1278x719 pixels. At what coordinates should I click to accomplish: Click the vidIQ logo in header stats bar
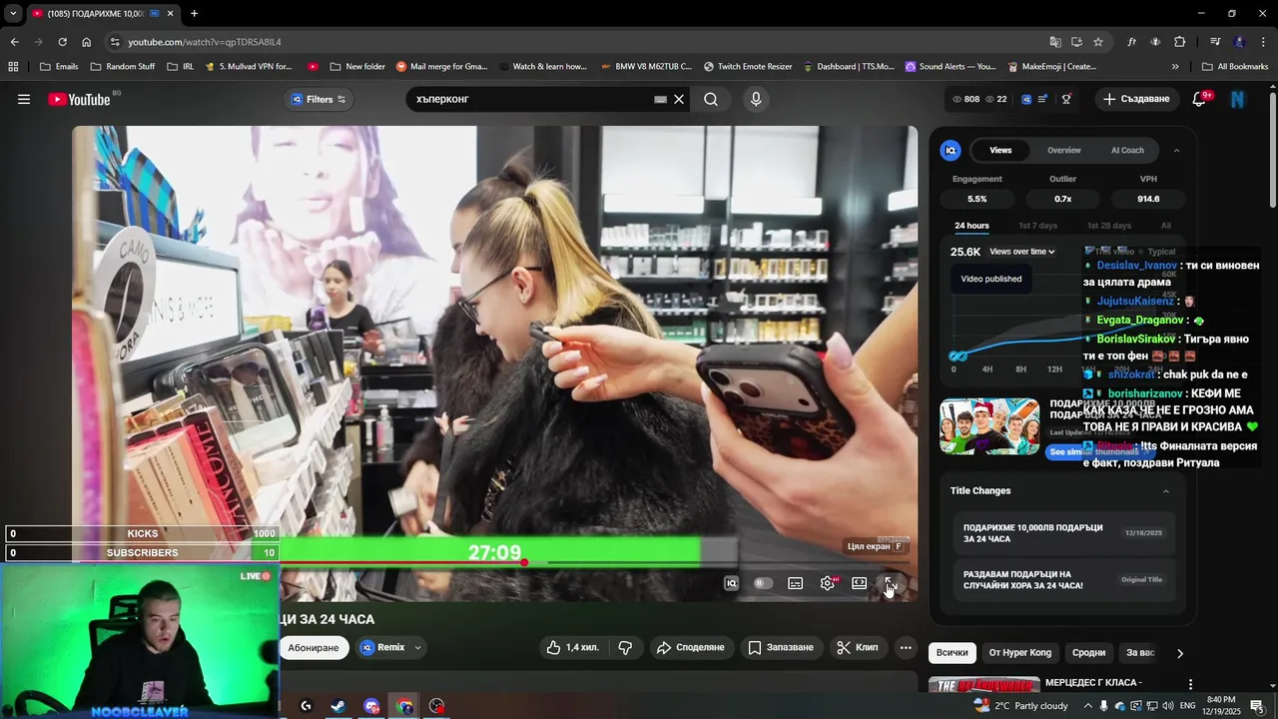(x=1025, y=99)
